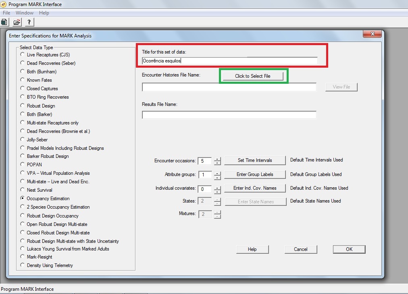Click the open folder toolbar icon
This screenshot has width=408, height=294.
point(17,22)
